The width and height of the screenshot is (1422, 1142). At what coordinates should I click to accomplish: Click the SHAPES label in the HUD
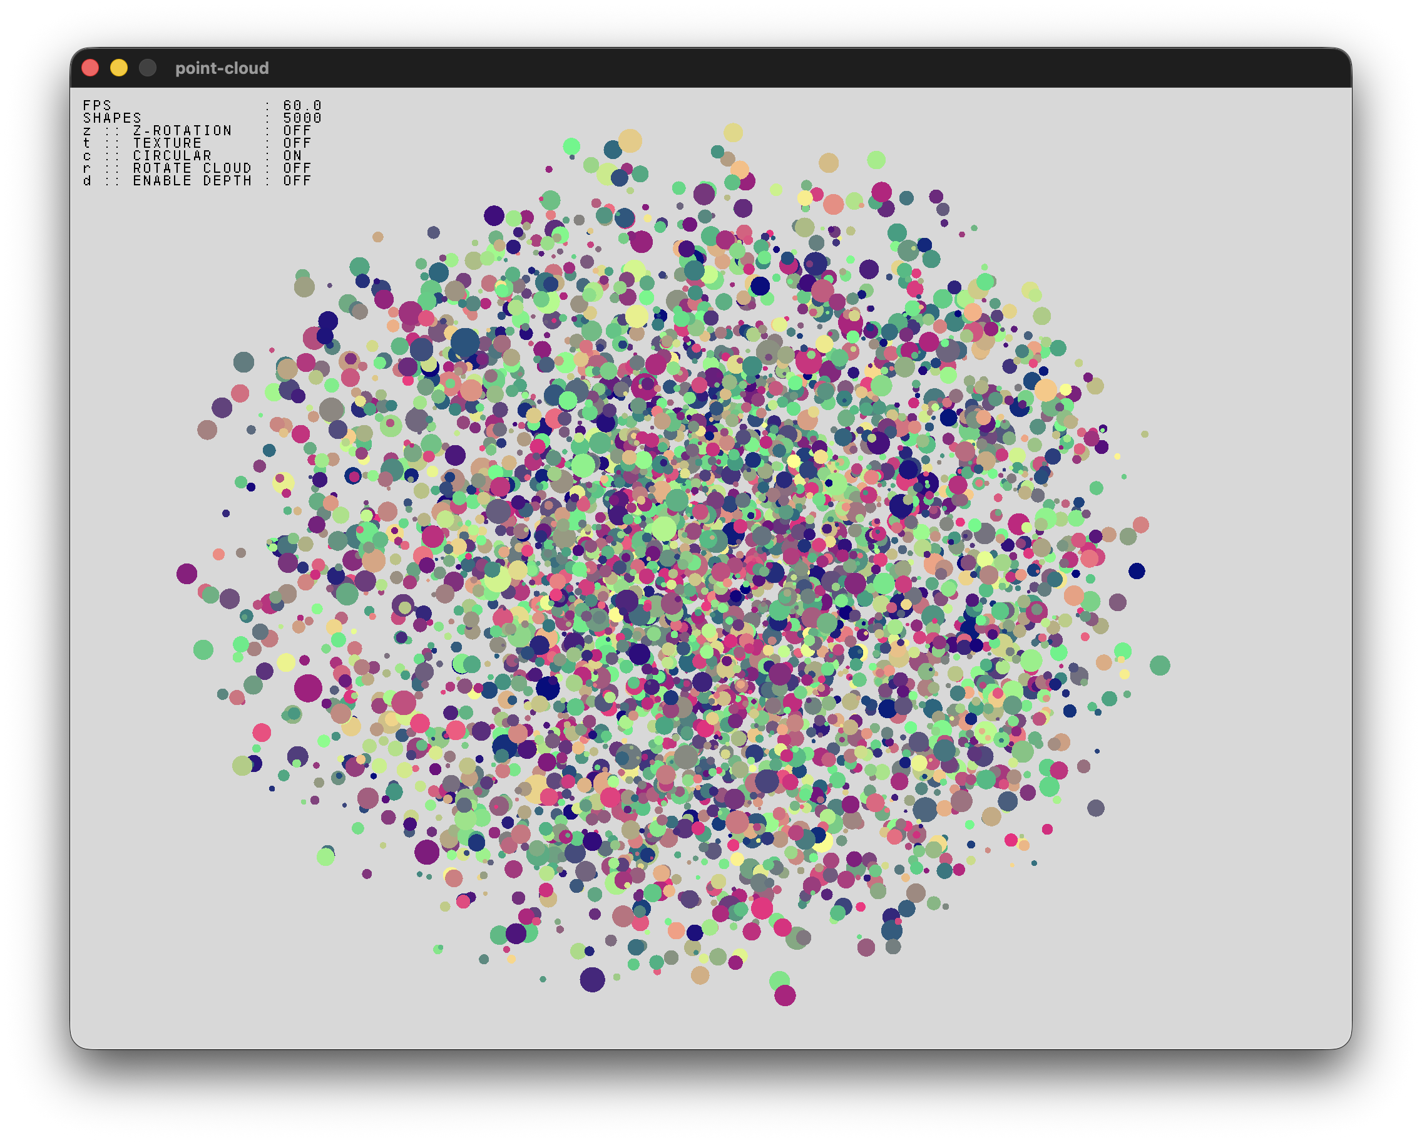tap(112, 118)
